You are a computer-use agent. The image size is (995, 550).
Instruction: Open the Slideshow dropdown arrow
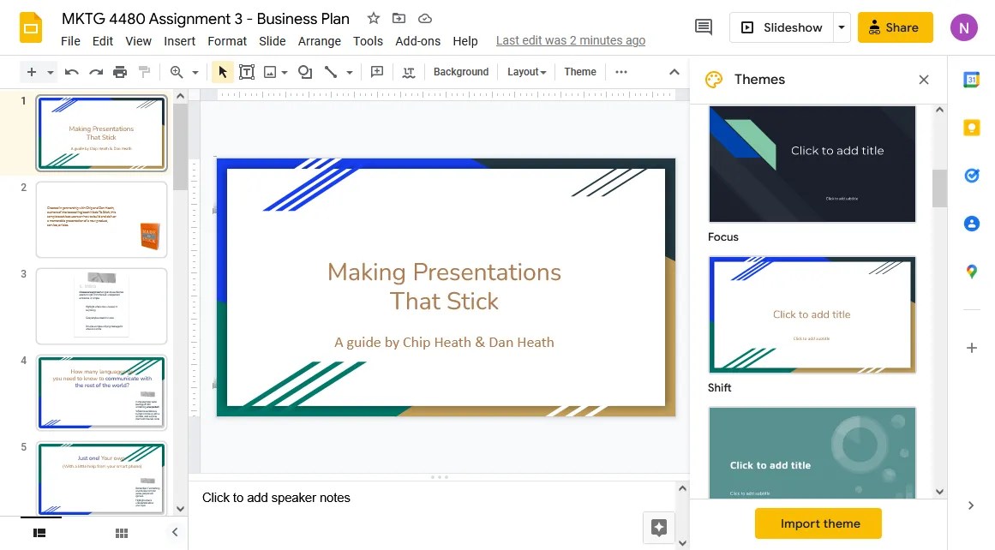click(841, 27)
